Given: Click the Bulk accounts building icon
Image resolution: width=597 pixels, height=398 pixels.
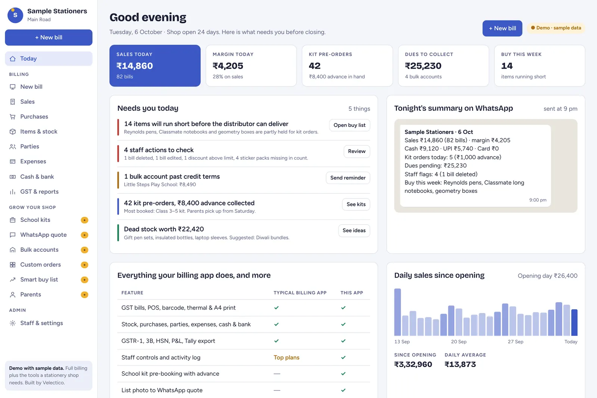Looking at the screenshot, I should coord(13,250).
